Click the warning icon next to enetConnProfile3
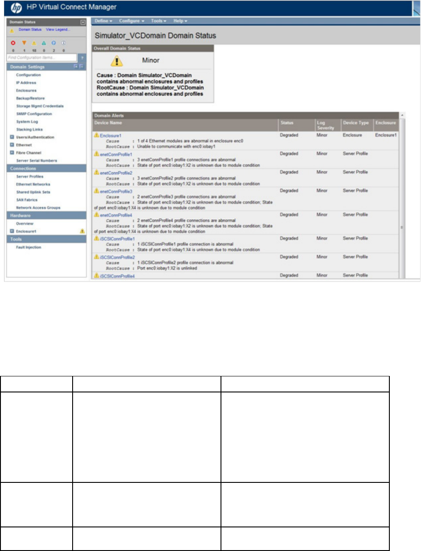 (96, 191)
